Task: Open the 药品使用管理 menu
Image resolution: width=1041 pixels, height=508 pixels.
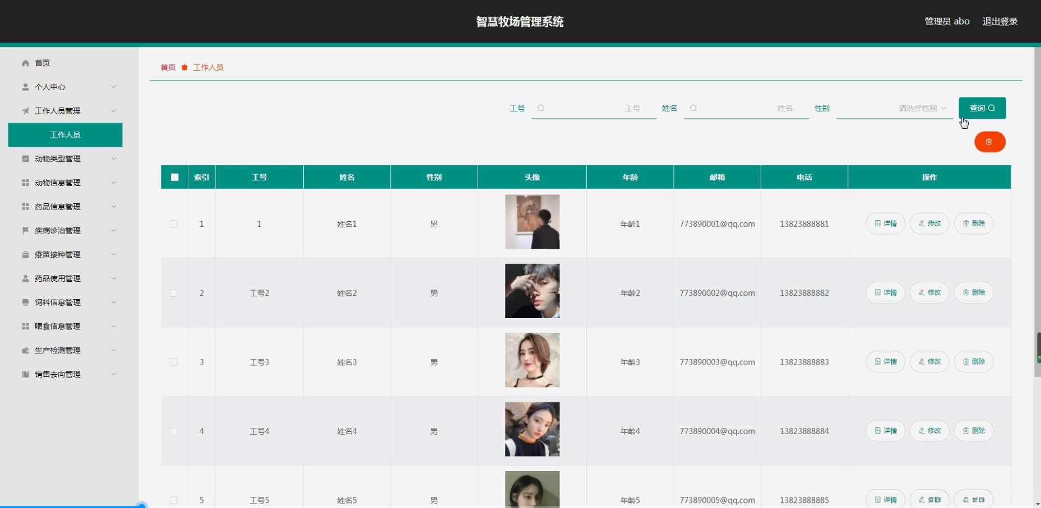Action: (65, 278)
